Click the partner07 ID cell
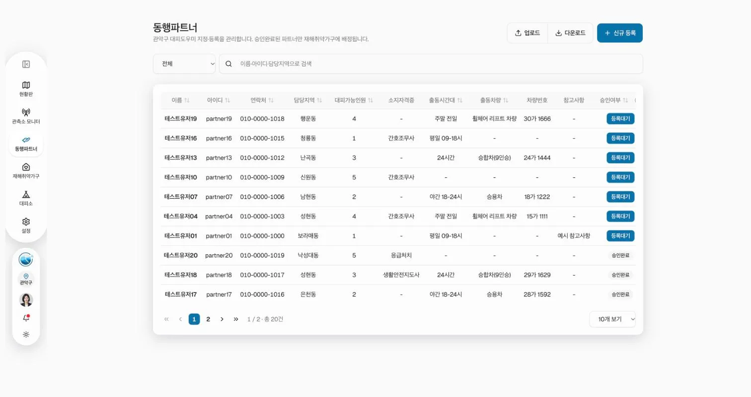The image size is (751, 397). tap(219, 197)
